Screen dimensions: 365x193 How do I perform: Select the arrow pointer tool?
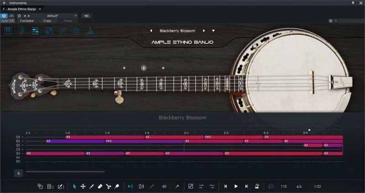tap(74, 186)
